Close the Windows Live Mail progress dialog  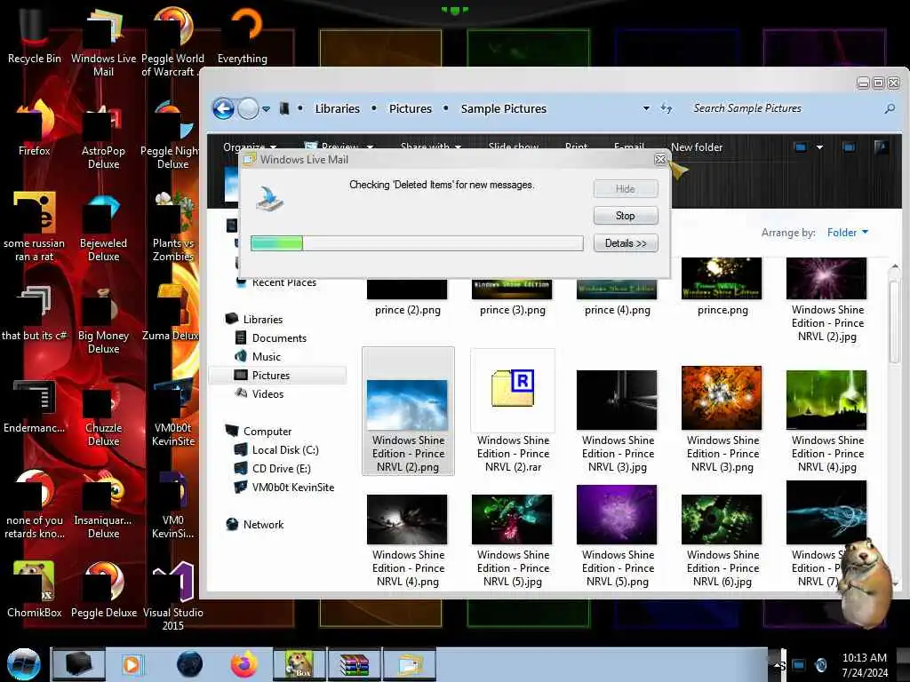[660, 160]
